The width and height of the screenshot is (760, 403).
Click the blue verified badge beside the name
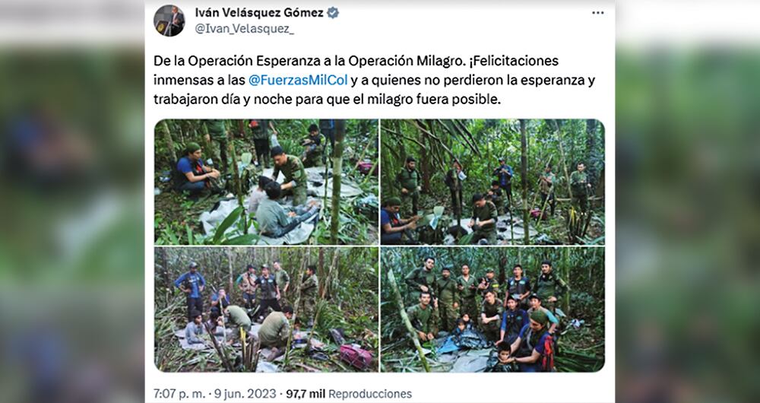click(333, 13)
